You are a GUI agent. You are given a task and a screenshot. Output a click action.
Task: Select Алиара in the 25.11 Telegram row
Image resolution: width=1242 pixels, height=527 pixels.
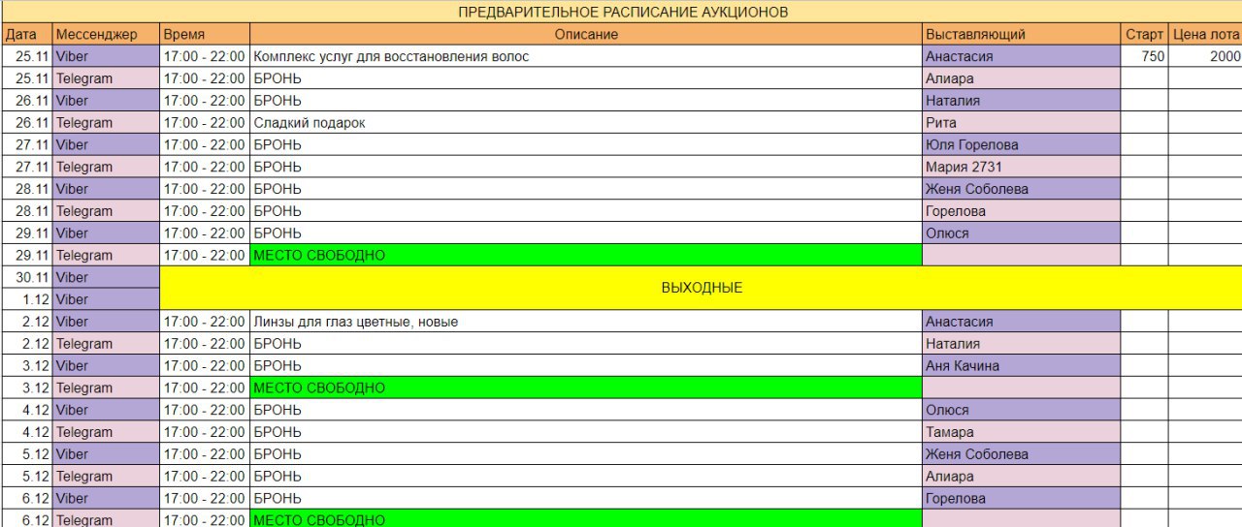point(1022,78)
